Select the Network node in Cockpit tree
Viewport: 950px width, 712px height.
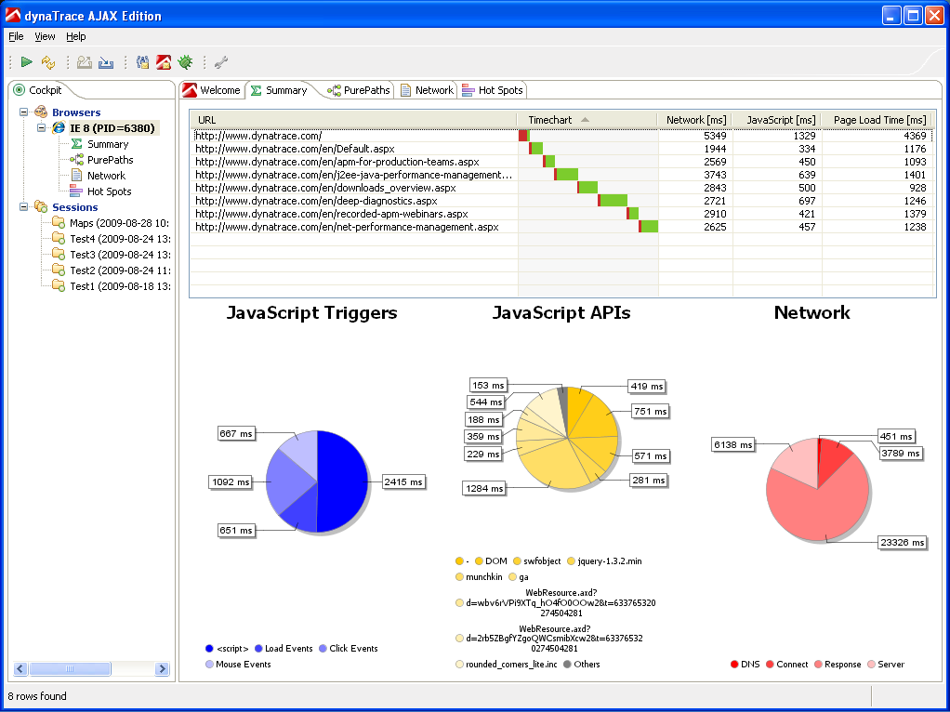click(106, 176)
